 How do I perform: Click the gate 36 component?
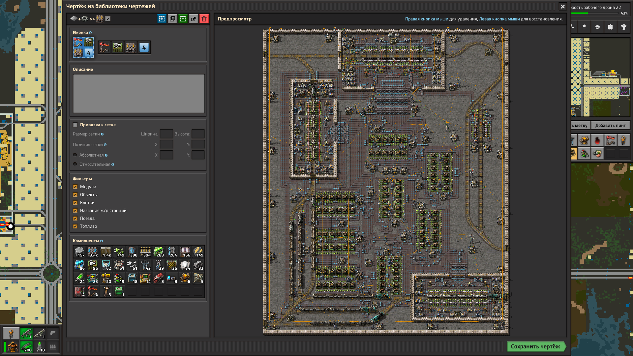coord(172,265)
